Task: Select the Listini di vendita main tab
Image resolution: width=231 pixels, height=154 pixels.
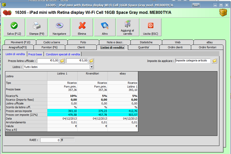Action: [112, 47]
